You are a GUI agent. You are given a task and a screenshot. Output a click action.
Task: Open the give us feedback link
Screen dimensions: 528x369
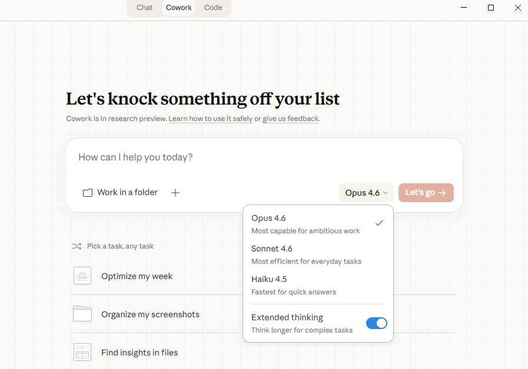[x=291, y=119]
